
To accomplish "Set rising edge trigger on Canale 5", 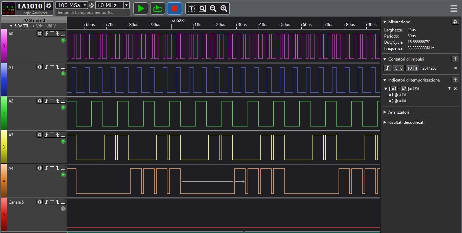I will click(x=47, y=202).
